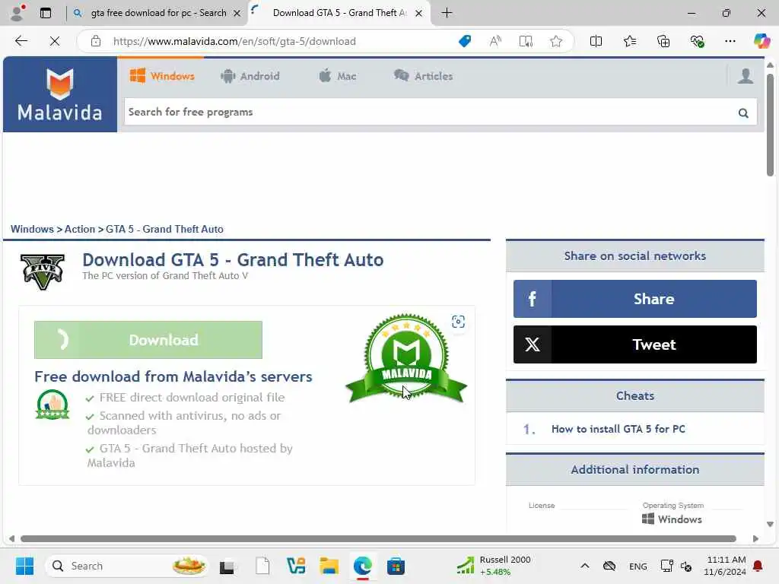Open the Favorites list icon
Screen dimensions: 779x584
[x=629, y=41]
